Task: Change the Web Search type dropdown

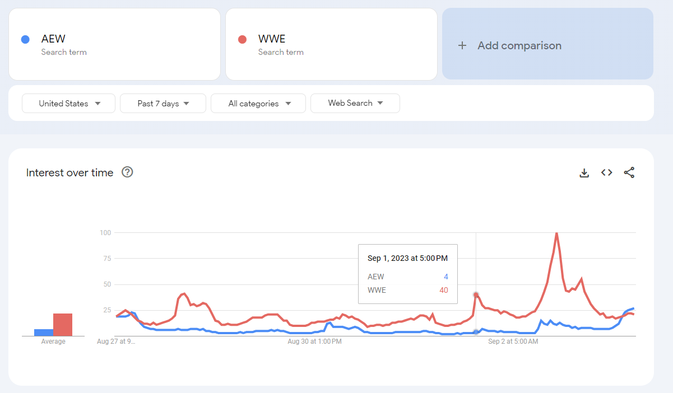Action: (x=355, y=104)
